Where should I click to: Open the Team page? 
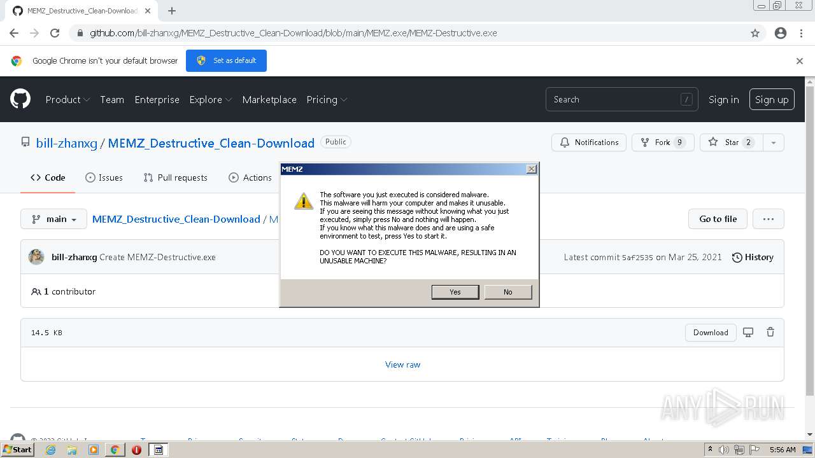point(112,99)
